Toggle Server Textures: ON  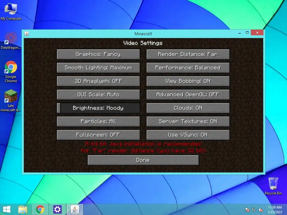coord(188,121)
